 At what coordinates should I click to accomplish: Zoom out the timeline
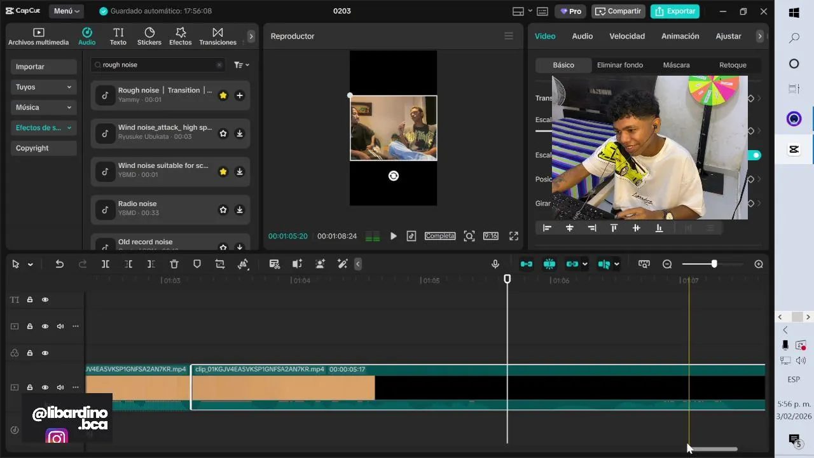click(667, 264)
